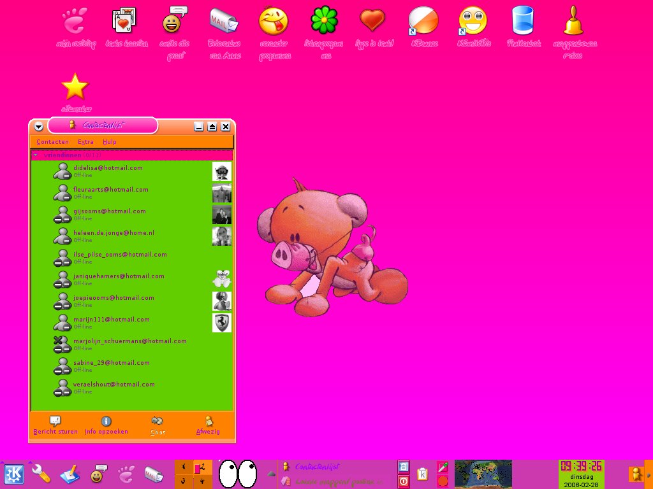Click the digital clock showing 09:39:26
Screen dimensions: 653x489
point(582,465)
